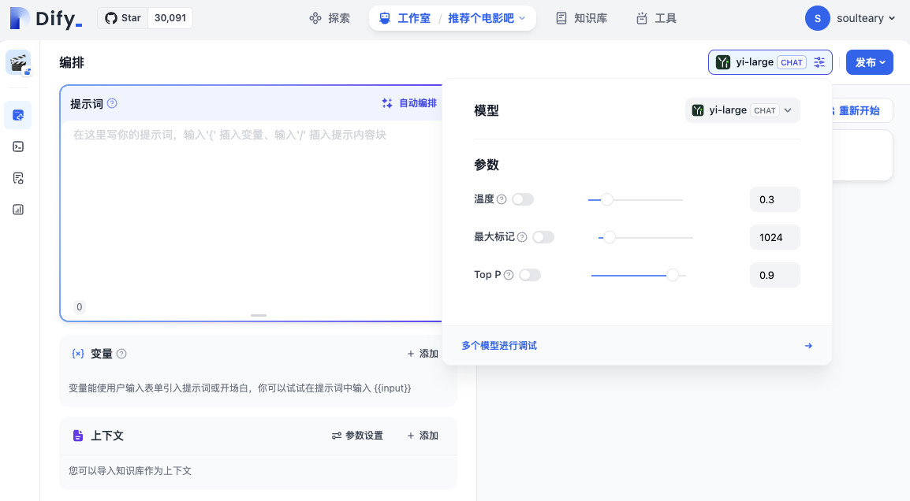The image size is (910, 501).
Task: Open the 发布 dropdown
Action: point(869,61)
